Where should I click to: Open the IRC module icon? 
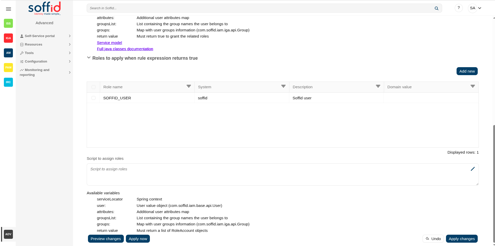click(8, 82)
